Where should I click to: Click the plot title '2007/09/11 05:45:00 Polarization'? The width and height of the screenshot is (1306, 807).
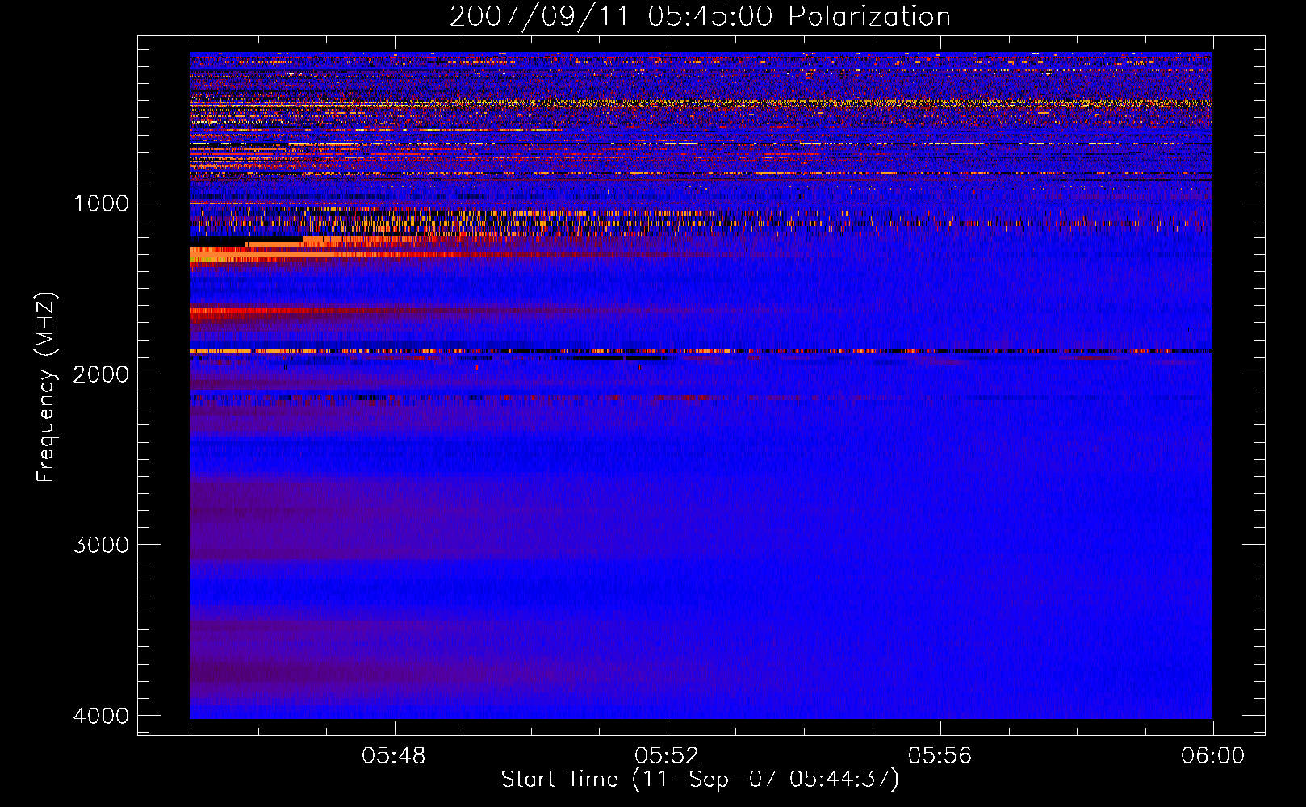click(x=700, y=17)
